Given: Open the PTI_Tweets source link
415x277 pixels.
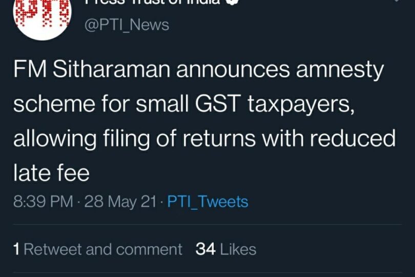Looking at the screenshot, I should point(209,202).
